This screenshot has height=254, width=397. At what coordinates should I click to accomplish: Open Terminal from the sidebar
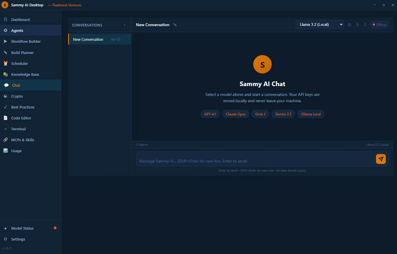pyautogui.click(x=30, y=129)
